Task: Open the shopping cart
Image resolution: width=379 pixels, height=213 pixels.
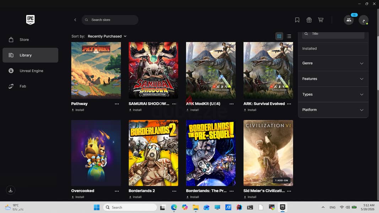Action: coord(320,20)
